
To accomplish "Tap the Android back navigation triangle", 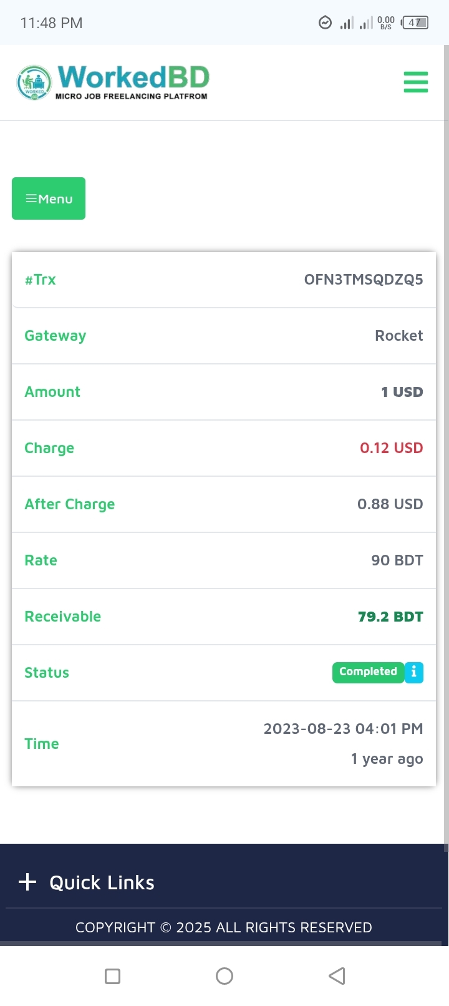I will click(337, 976).
